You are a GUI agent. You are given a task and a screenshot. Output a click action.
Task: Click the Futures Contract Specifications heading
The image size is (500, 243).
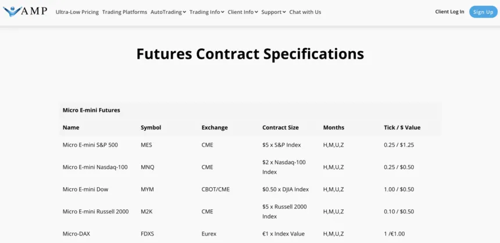point(250,54)
